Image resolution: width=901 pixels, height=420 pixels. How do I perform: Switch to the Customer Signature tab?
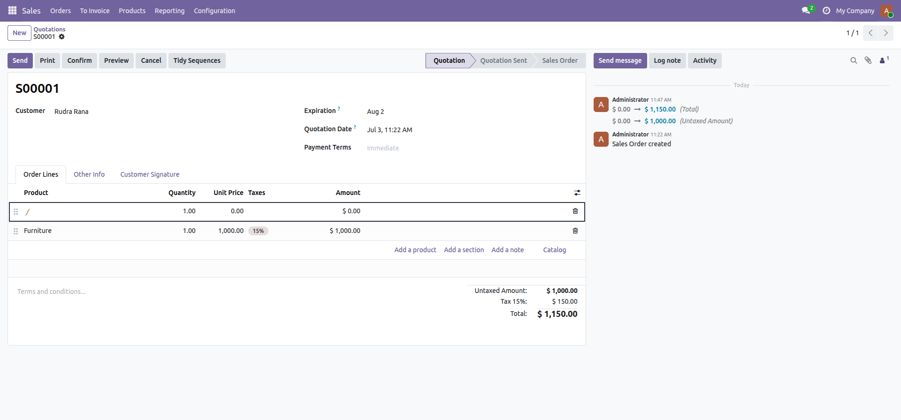[150, 174]
